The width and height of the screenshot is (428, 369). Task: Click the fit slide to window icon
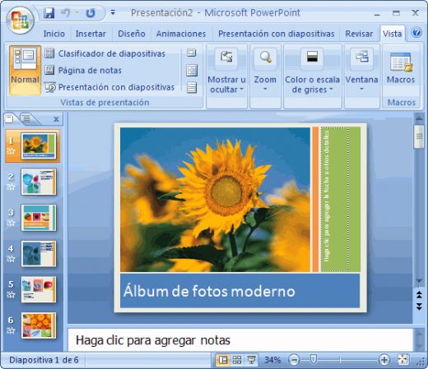403,359
